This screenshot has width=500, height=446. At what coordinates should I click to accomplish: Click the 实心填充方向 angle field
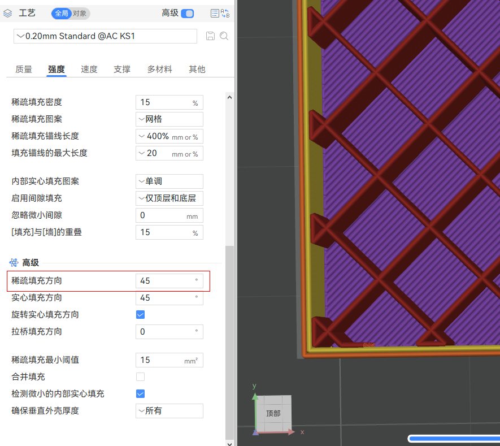[169, 298]
